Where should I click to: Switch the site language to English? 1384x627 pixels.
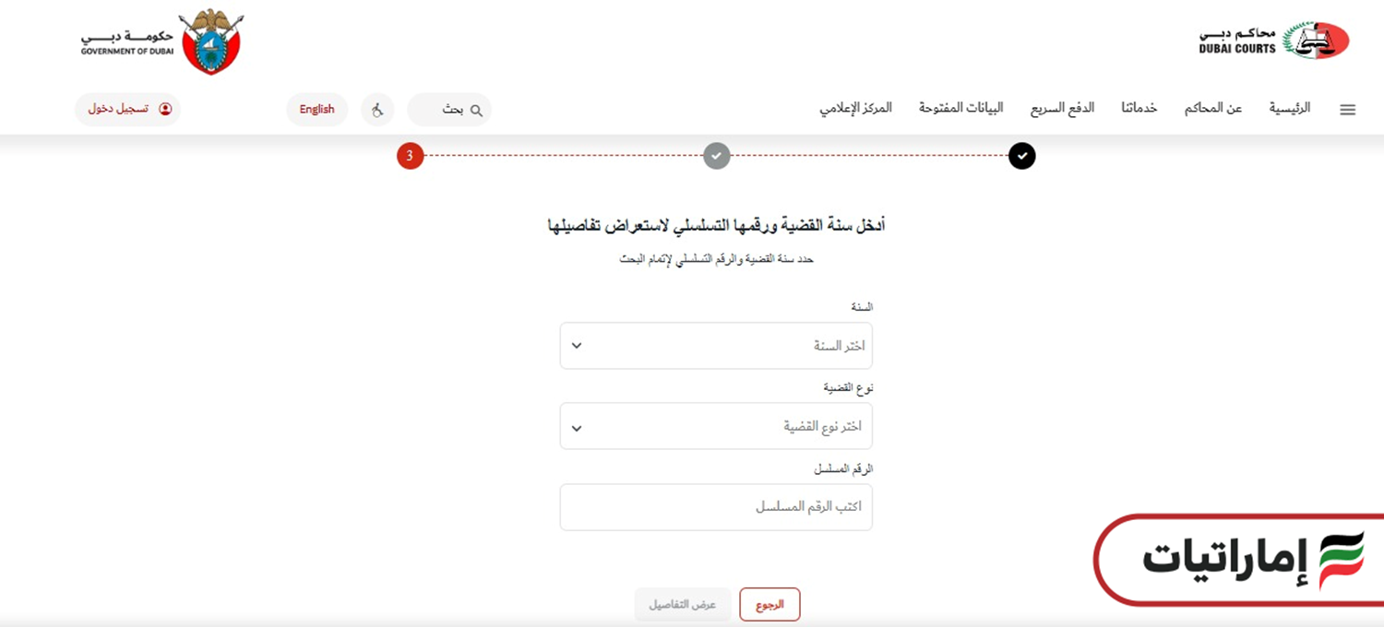pyautogui.click(x=316, y=108)
